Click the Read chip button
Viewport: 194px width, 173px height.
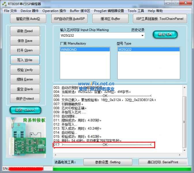point(25,31)
